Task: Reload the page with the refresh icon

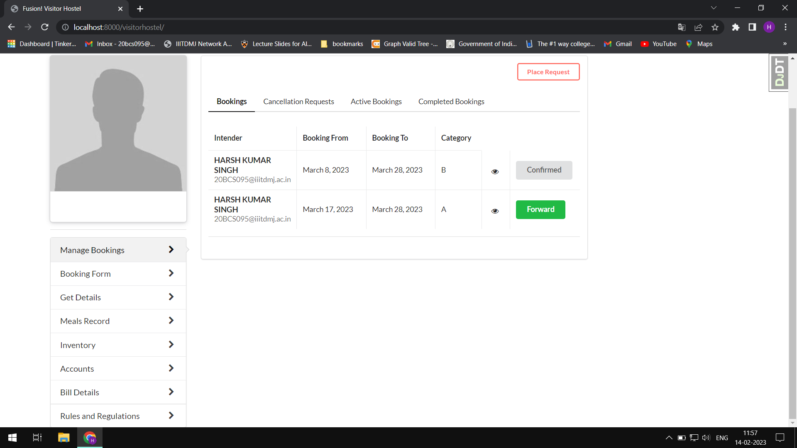Action: [x=45, y=27]
